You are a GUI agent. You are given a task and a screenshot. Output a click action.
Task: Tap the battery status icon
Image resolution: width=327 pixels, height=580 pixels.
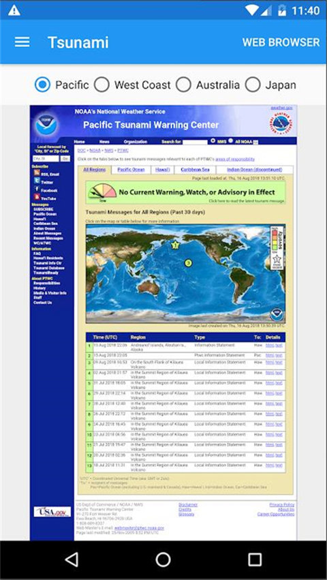coord(282,10)
